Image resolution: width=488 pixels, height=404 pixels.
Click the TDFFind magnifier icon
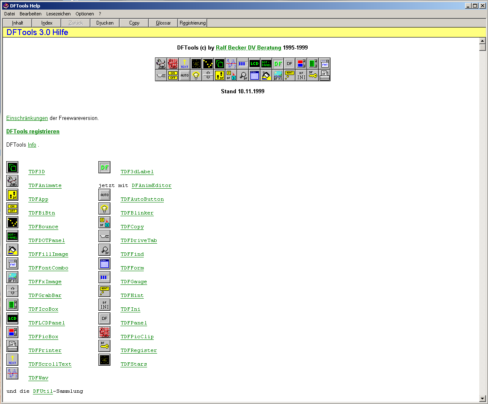tap(104, 250)
